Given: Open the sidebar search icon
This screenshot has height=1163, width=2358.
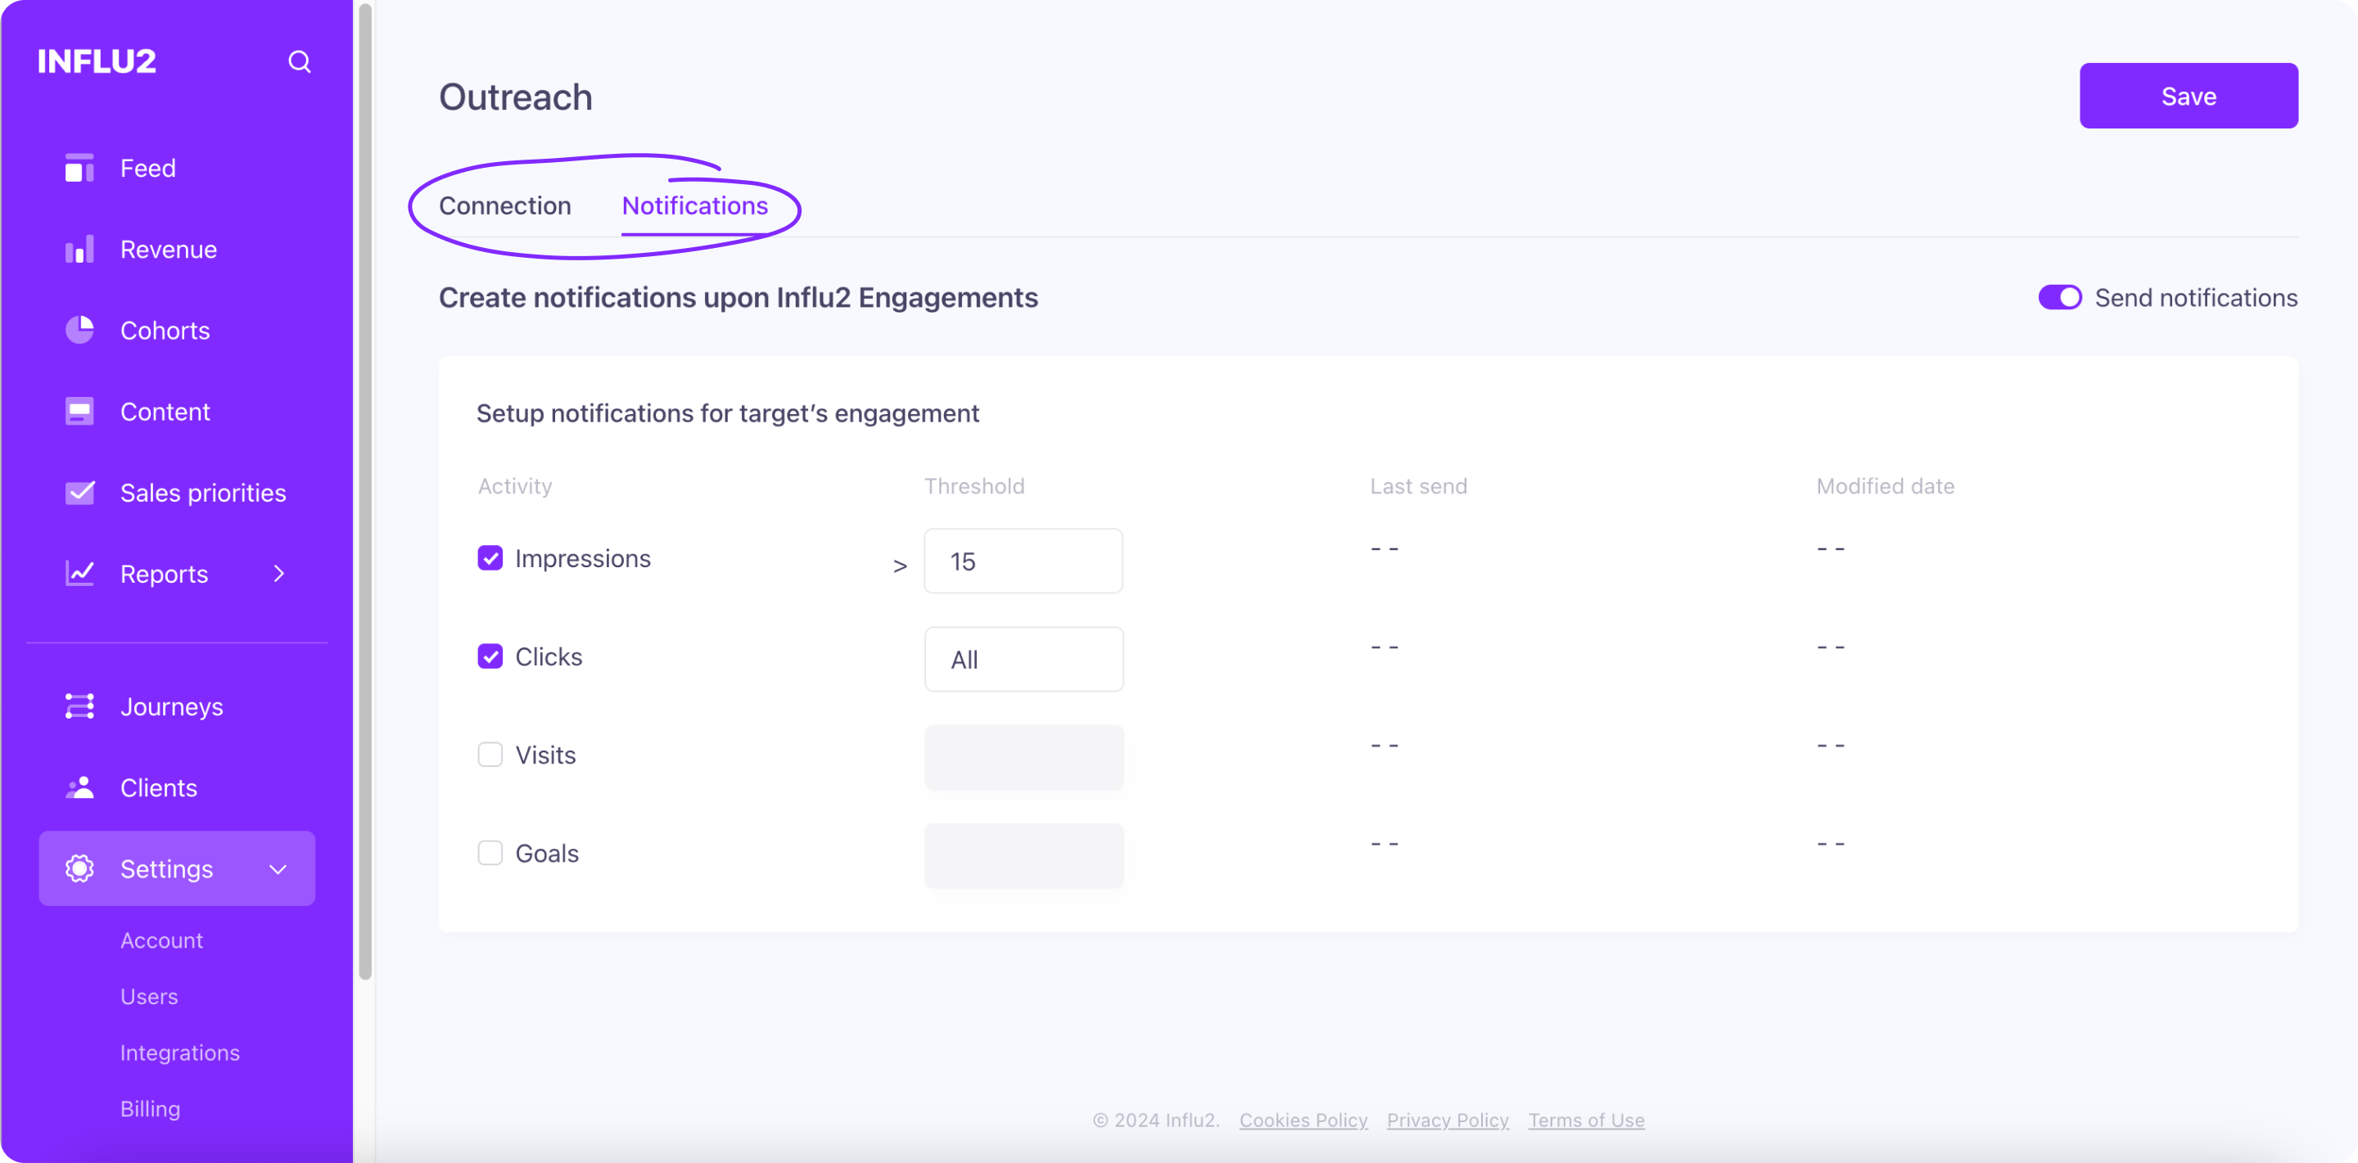Looking at the screenshot, I should [300, 61].
